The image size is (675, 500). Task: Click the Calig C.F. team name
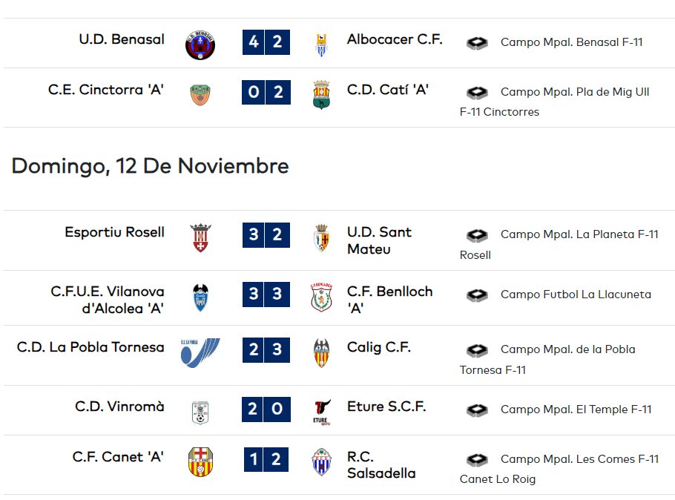[x=379, y=347]
